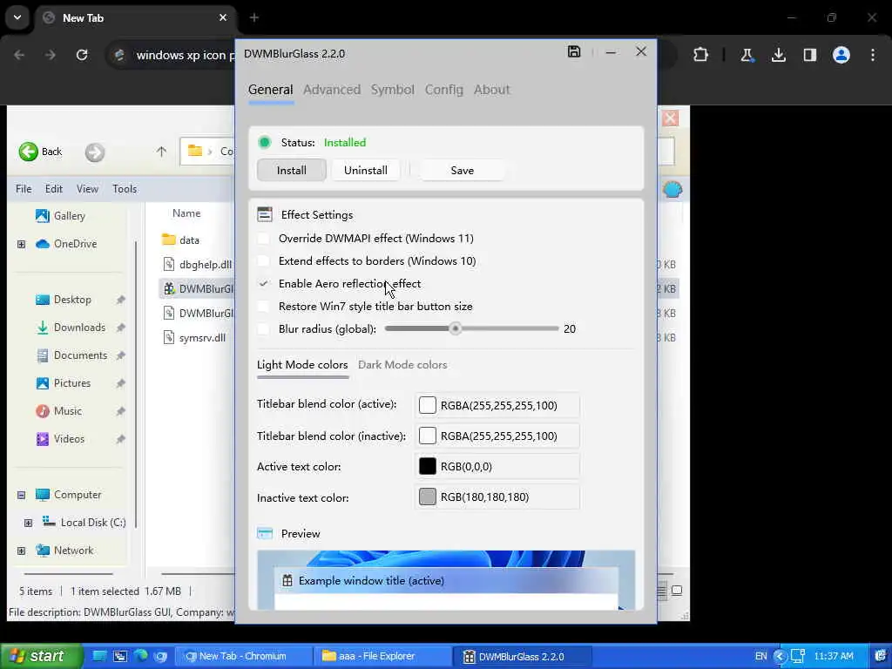Select the symsrv.dll file icon

pyautogui.click(x=168, y=337)
